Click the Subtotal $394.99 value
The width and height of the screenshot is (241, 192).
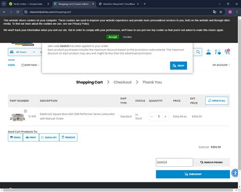216,147
